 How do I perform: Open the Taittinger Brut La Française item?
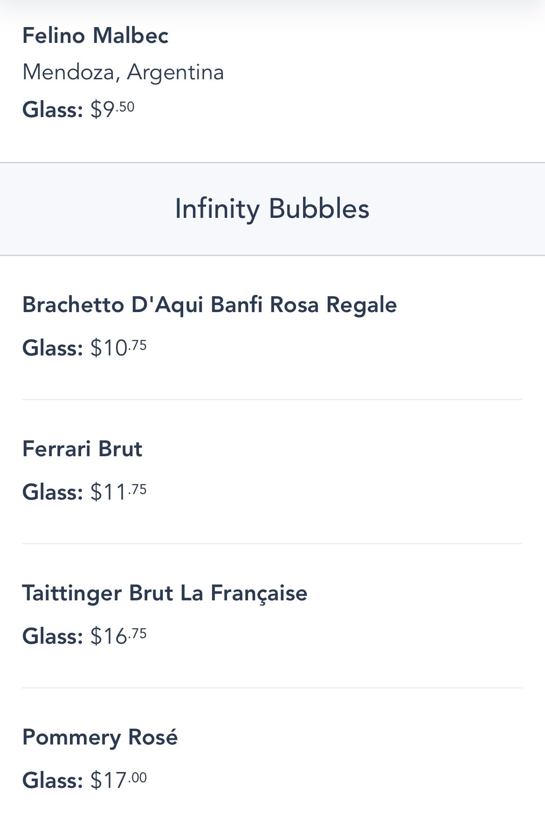[x=165, y=593]
